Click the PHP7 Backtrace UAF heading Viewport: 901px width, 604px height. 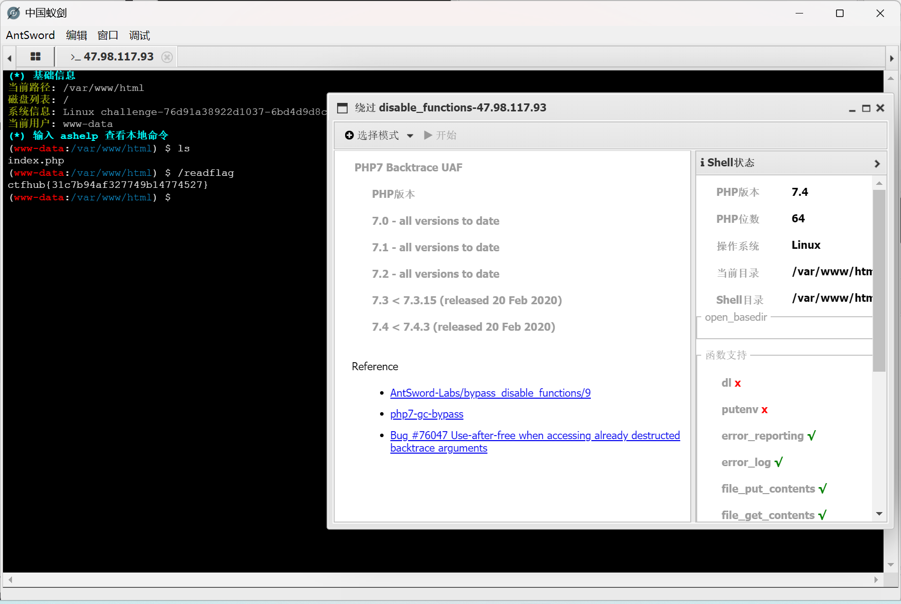408,167
